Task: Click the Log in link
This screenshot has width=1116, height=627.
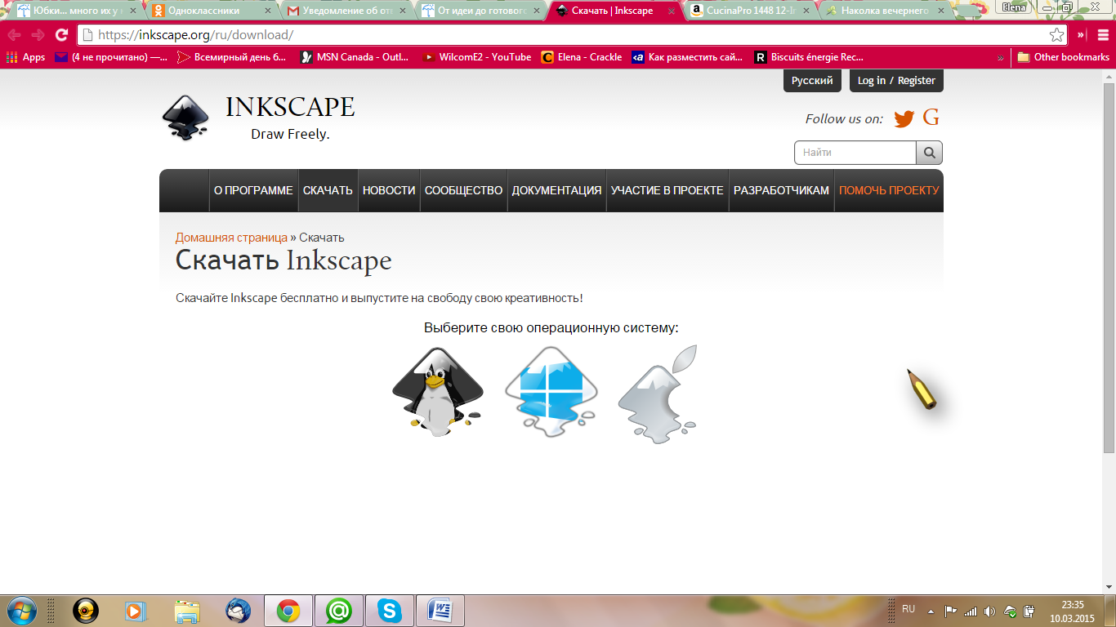Action: [x=872, y=81]
